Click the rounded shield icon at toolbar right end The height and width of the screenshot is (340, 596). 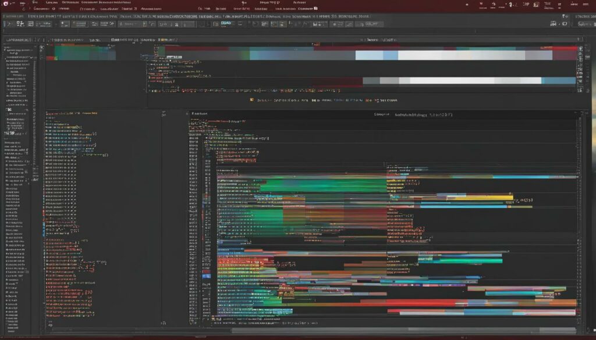click(x=565, y=23)
